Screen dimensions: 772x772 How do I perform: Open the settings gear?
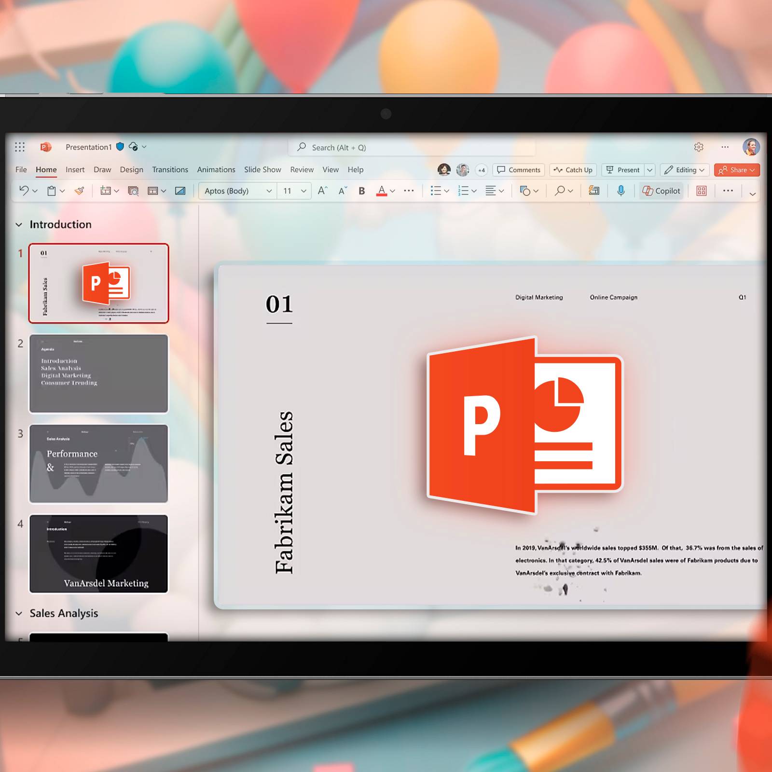pyautogui.click(x=699, y=147)
